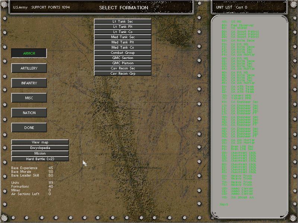Pick the Med Tank Plt formation
Viewport: 298px width, 223px height.
coord(123,42)
